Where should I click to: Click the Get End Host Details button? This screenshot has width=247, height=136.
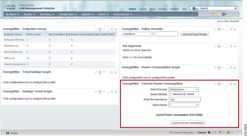pos(194,34)
